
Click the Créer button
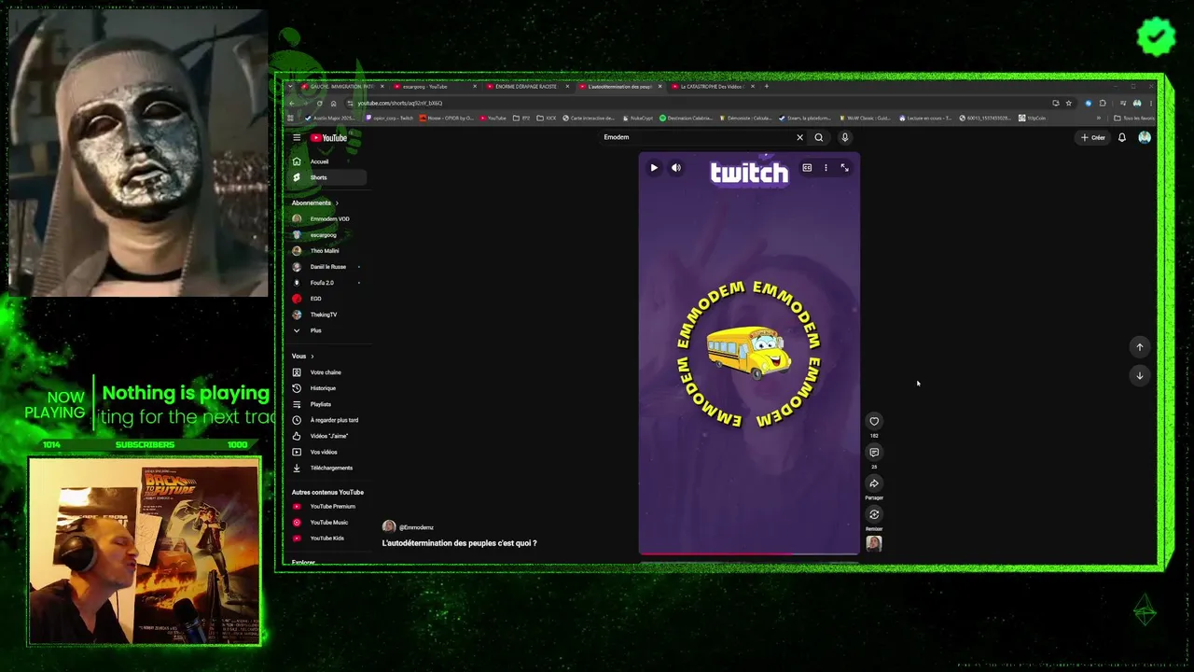[x=1093, y=137]
